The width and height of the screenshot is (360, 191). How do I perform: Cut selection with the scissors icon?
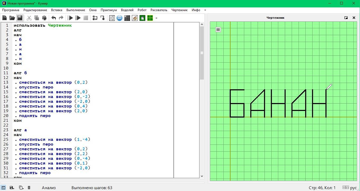tap(29, 18)
